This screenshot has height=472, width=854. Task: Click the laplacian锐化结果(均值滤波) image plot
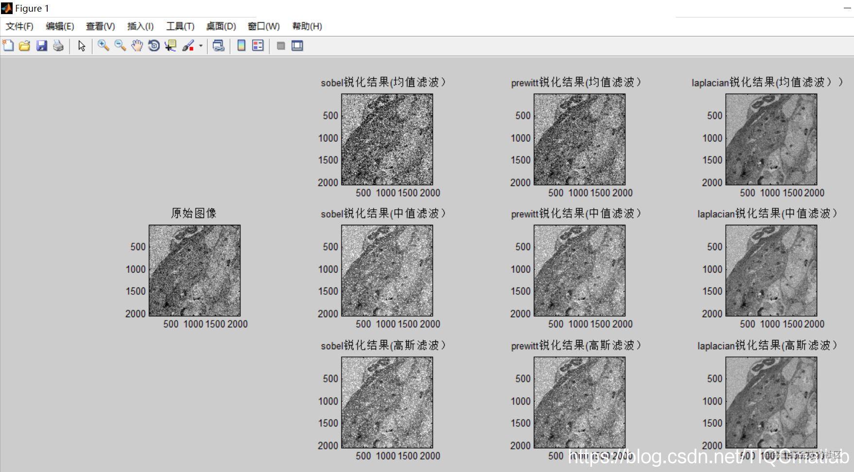[771, 139]
